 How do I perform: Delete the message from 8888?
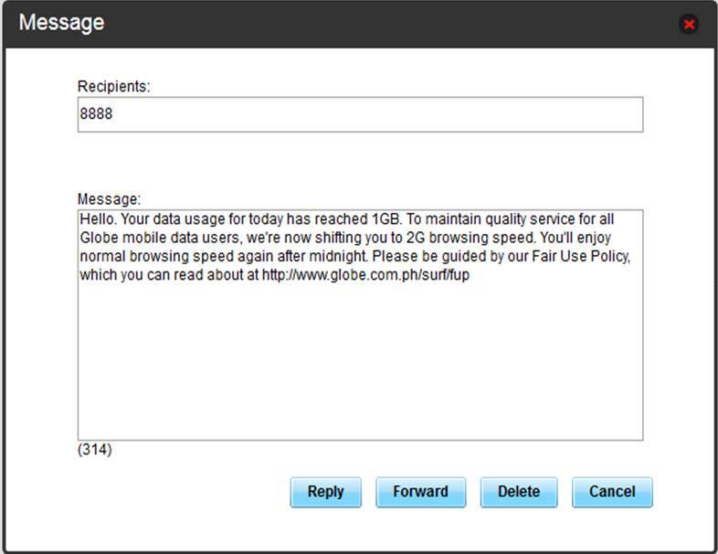(519, 492)
